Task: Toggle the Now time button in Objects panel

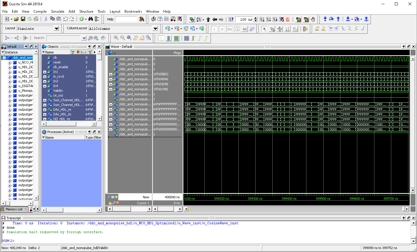Action: click(x=82, y=52)
